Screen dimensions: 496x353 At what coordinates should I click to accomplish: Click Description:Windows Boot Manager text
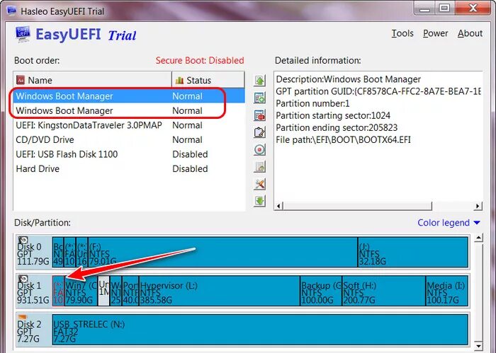pos(349,79)
